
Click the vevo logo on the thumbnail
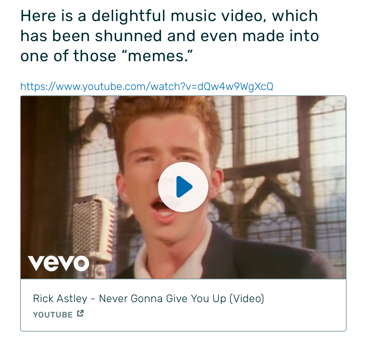pos(58,263)
